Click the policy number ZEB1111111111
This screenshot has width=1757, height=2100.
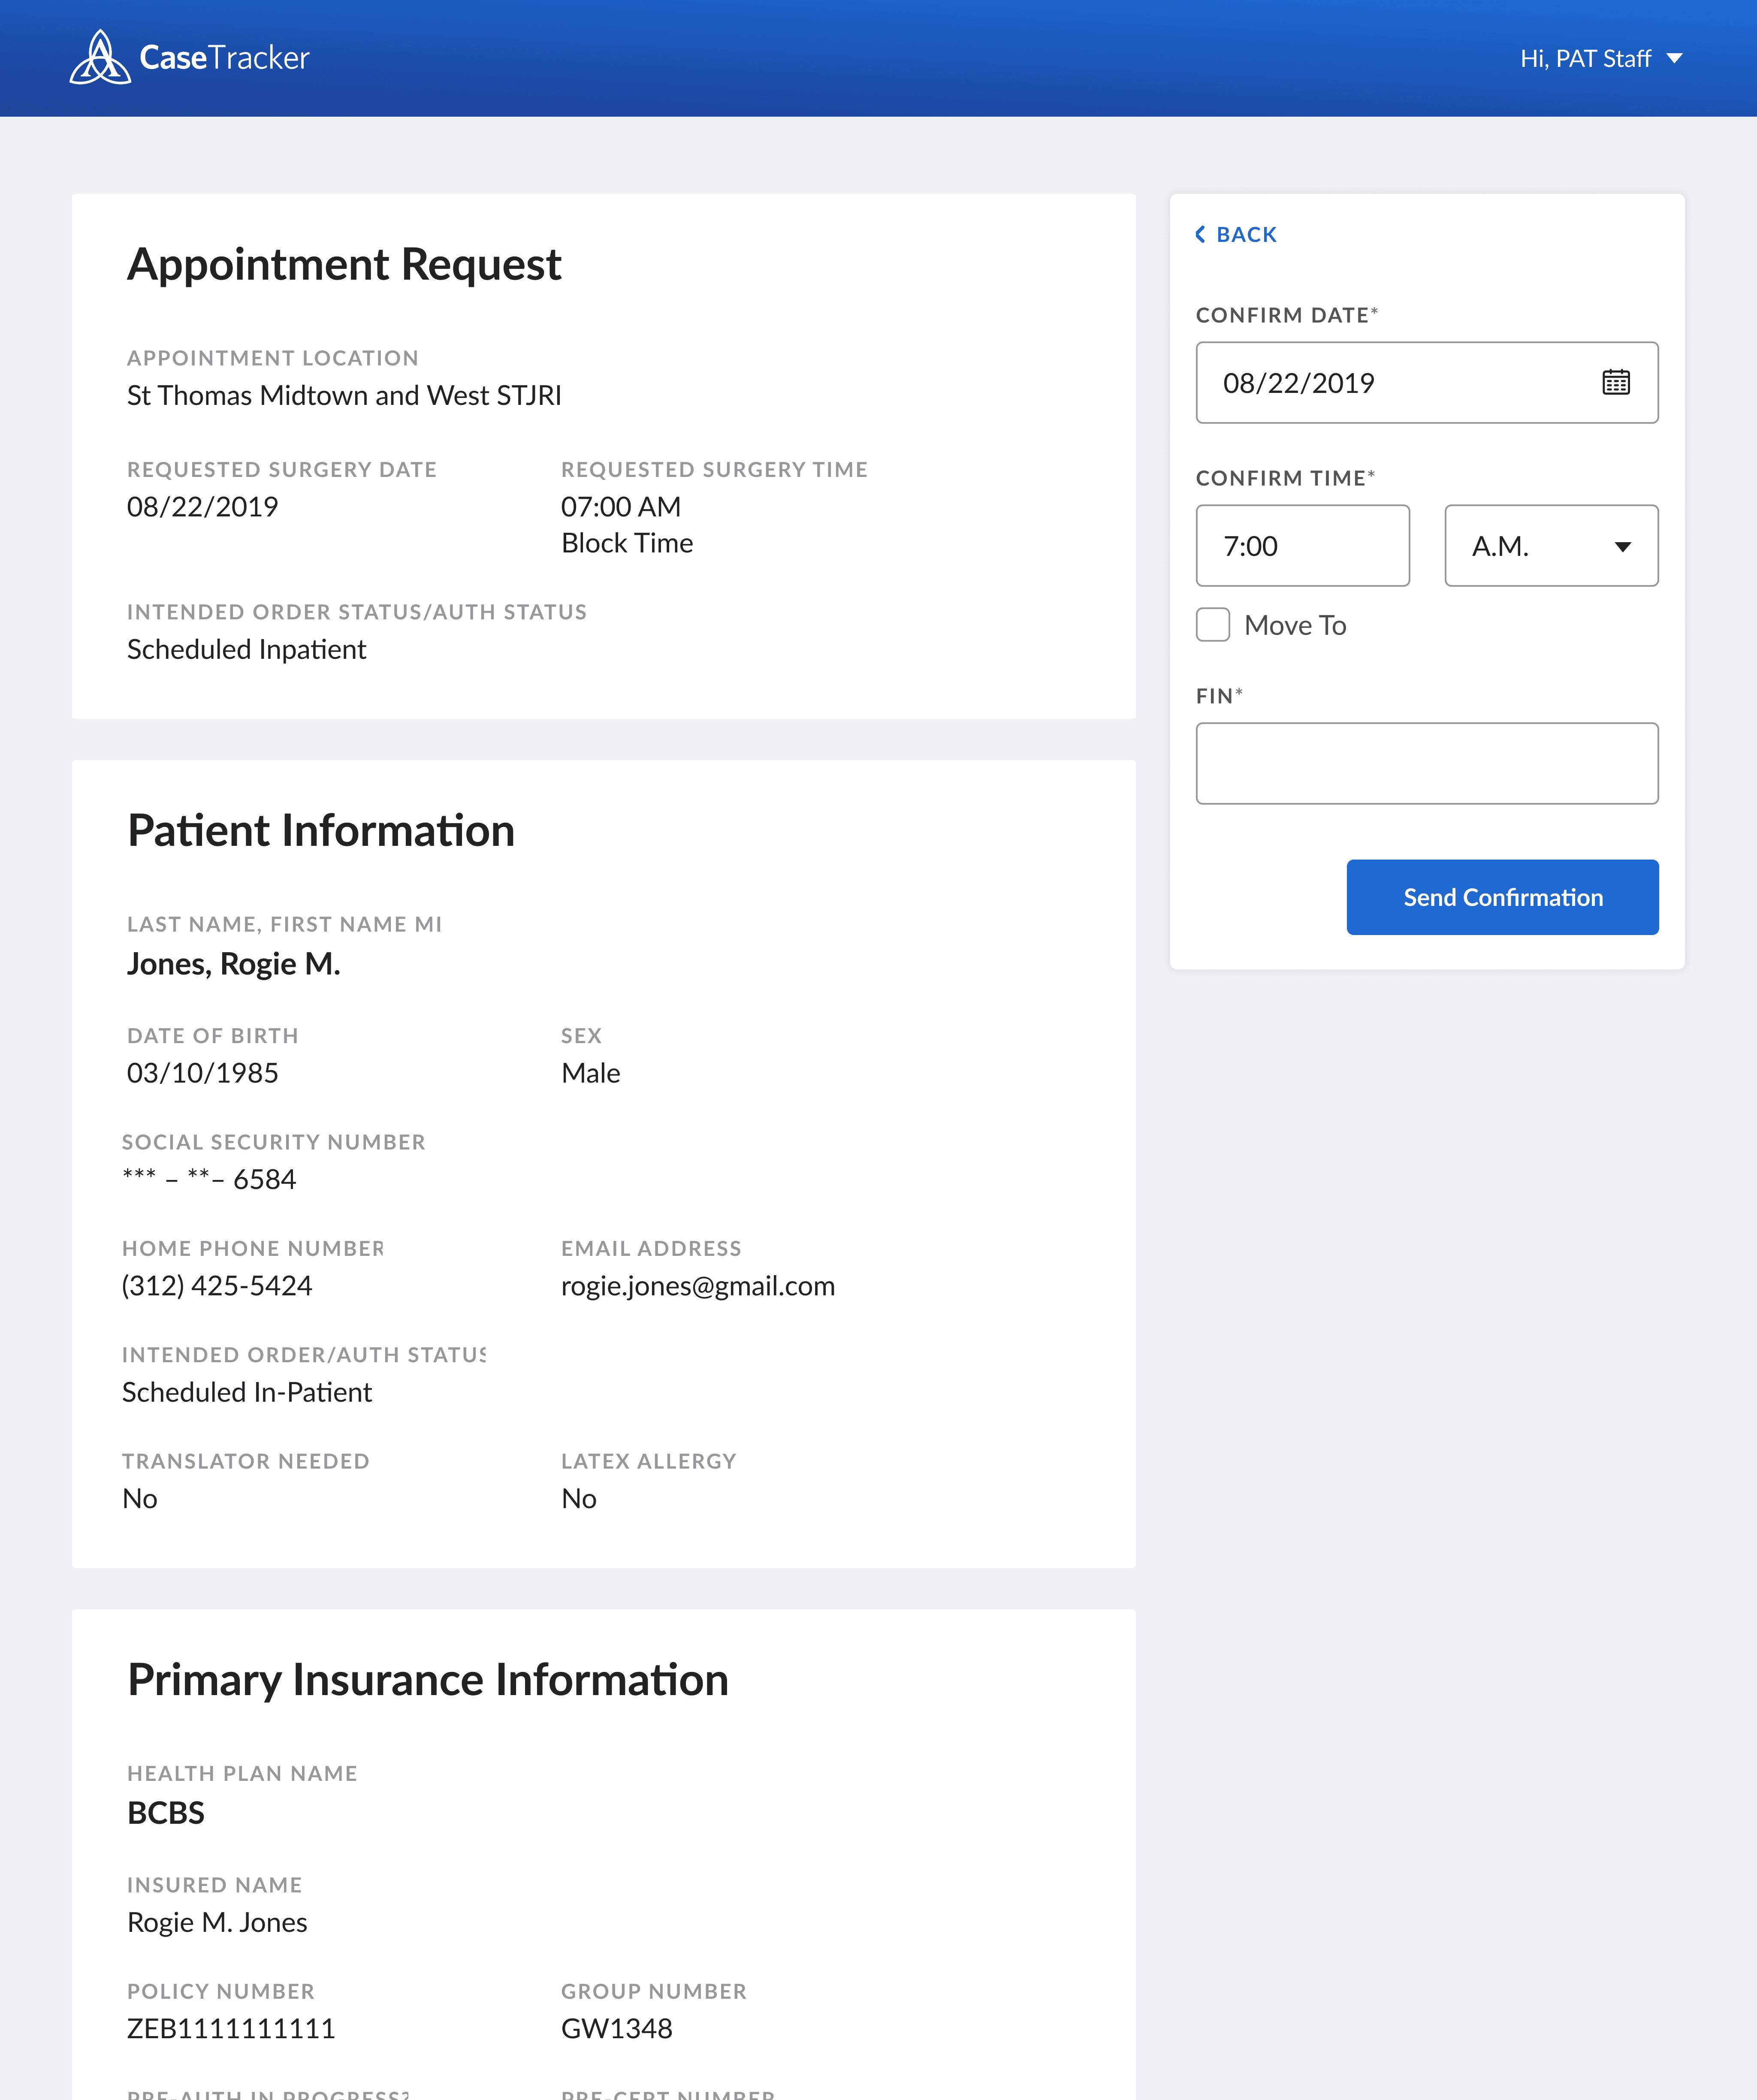tap(231, 2028)
